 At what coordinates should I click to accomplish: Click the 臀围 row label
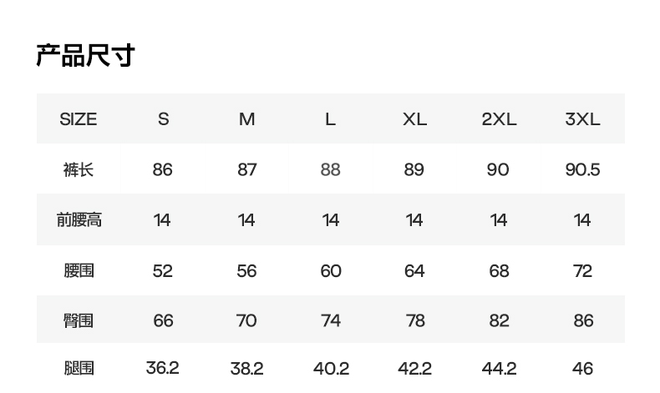tap(79, 320)
